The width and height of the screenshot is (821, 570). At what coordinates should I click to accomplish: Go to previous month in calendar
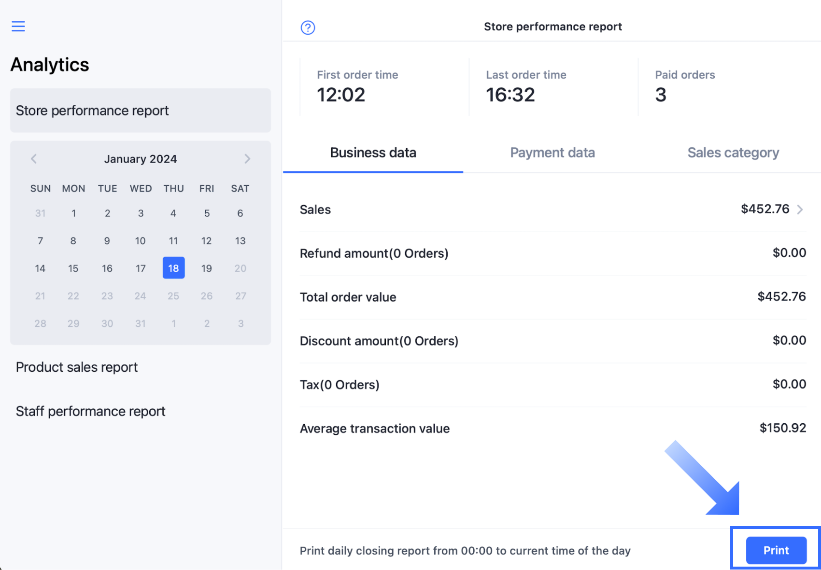click(34, 159)
